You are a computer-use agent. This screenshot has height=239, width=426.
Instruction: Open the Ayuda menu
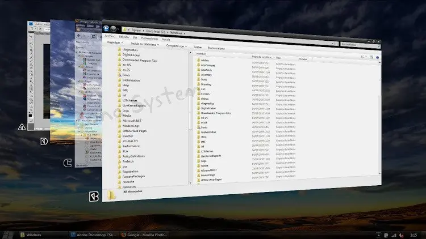166,39
